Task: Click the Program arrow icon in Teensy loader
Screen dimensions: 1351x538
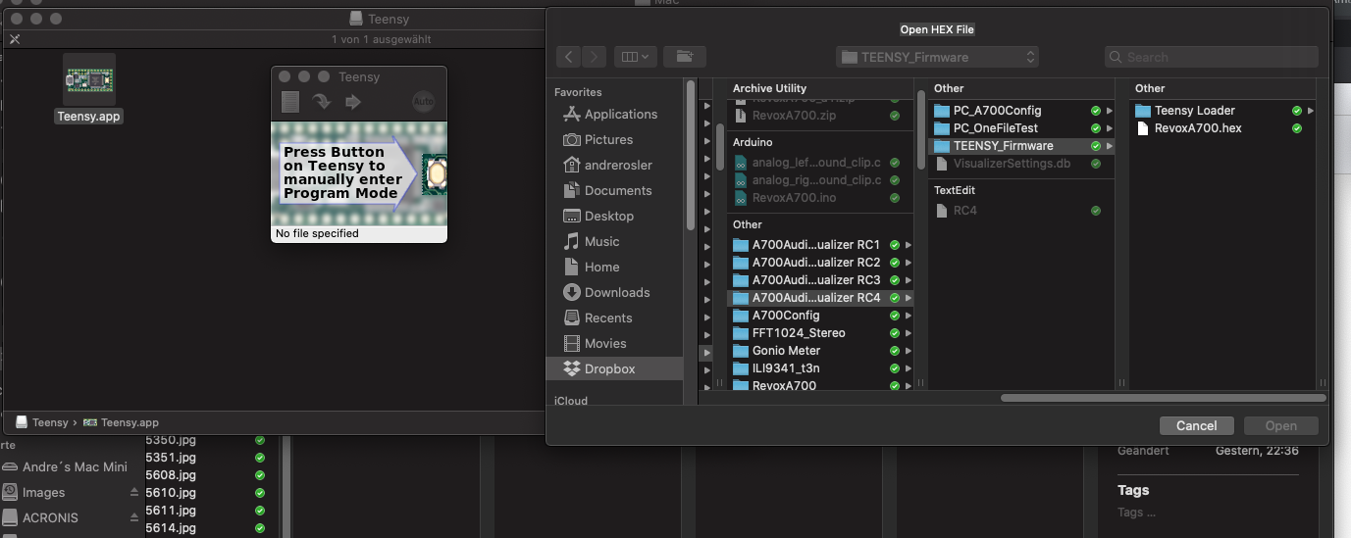Action: pos(321,102)
